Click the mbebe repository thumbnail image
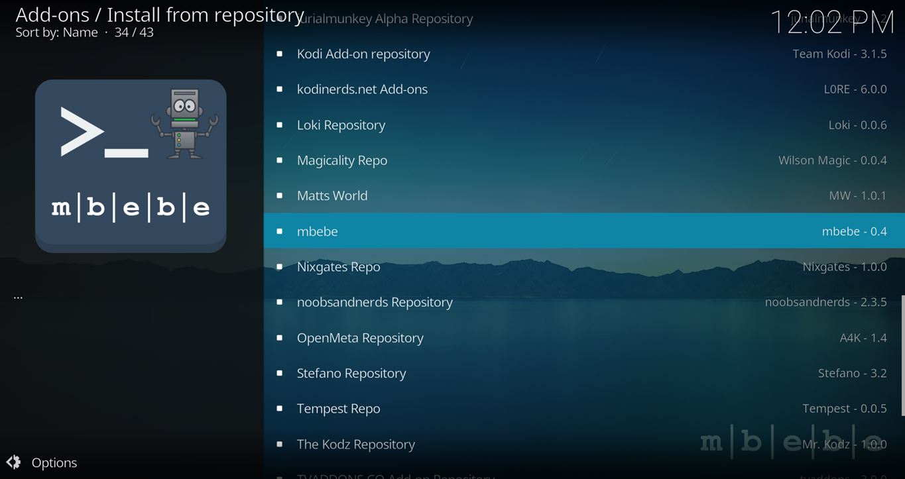The image size is (905, 479). [131, 166]
